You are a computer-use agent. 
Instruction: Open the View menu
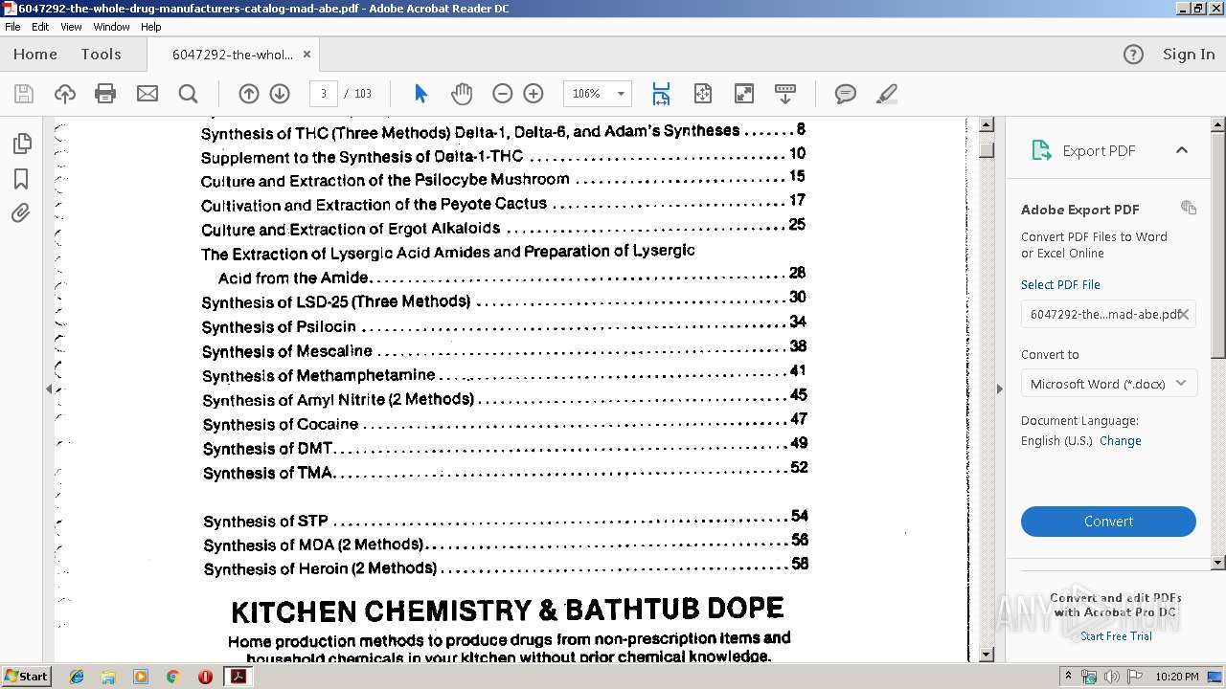click(x=72, y=27)
